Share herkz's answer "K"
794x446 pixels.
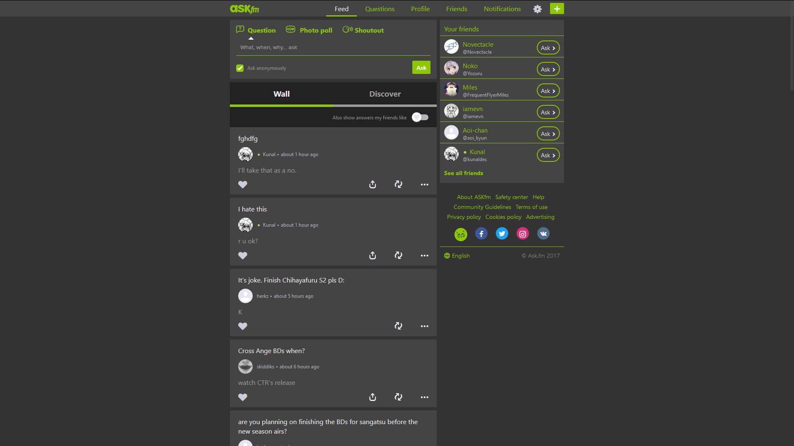coord(373,326)
